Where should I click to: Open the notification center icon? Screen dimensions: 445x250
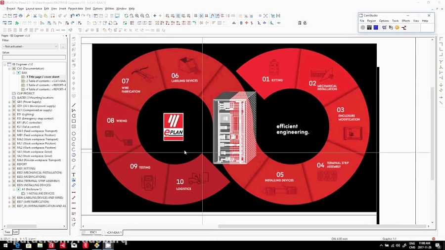point(438,246)
